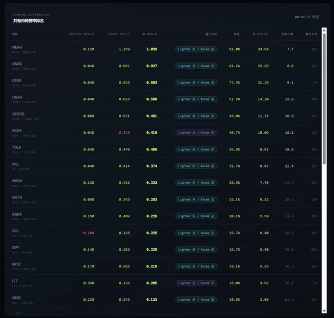
Task: Click the scrollbar down arrow
Action: [x=324, y=311]
